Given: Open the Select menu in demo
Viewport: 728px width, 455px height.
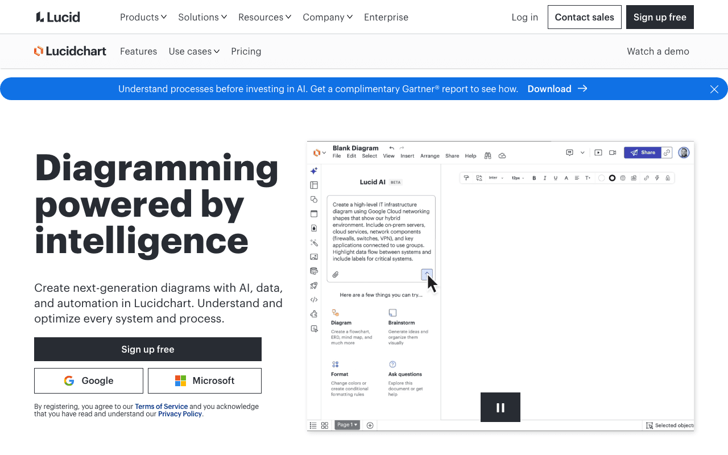Looking at the screenshot, I should (x=370, y=156).
